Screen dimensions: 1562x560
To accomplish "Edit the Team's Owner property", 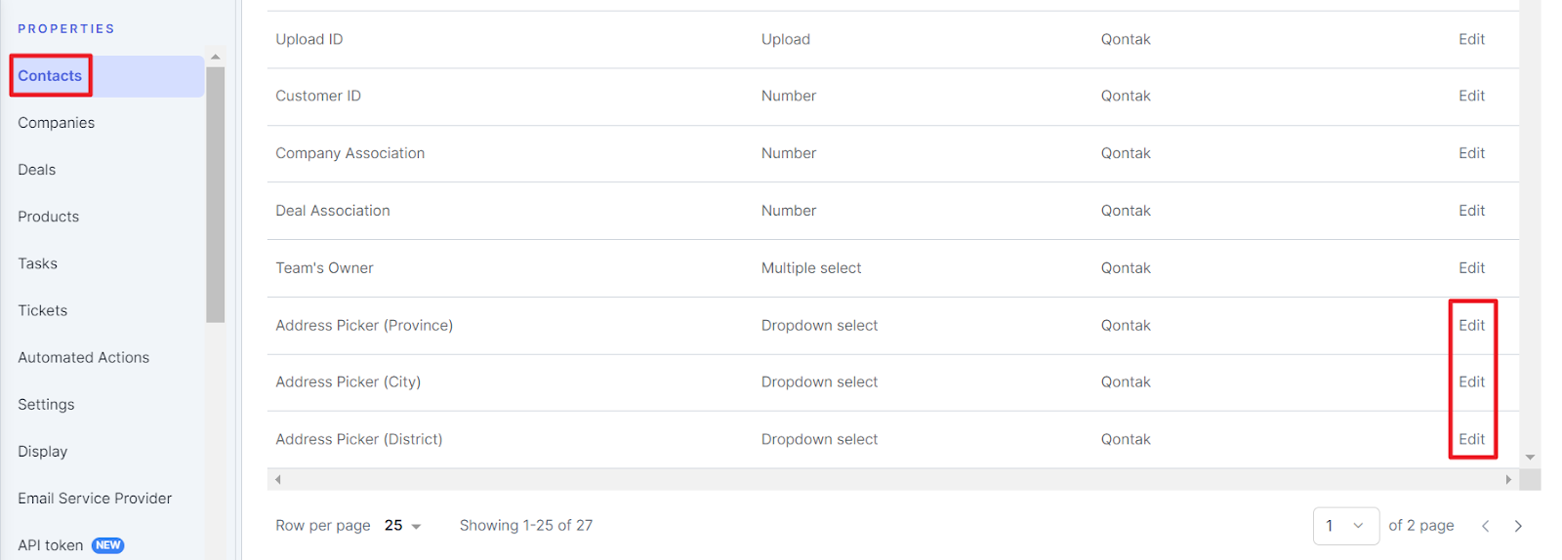I will [1471, 268].
